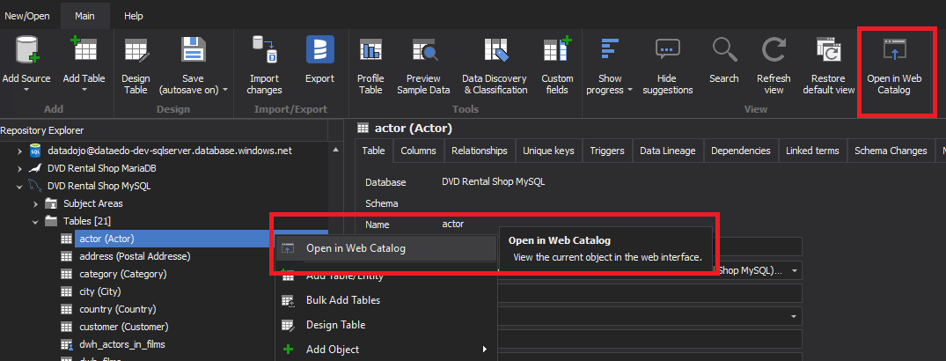946x361 pixels.
Task: Expand the Show progress dropdown
Action: pos(630,90)
